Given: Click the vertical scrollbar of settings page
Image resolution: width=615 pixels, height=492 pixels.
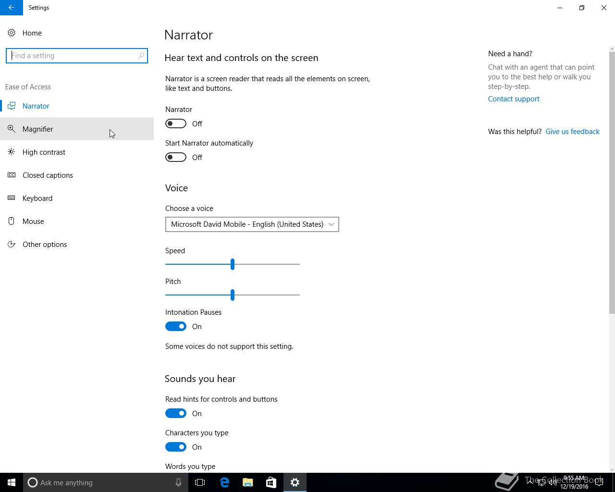Looking at the screenshot, I should (x=612, y=183).
